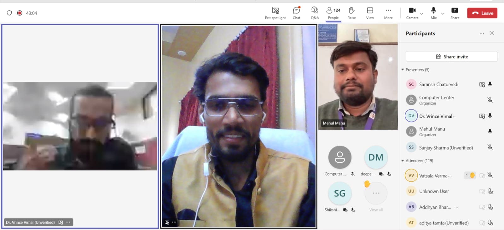Toggle the Camera on or off
This screenshot has width=504, height=230.
click(x=412, y=11)
